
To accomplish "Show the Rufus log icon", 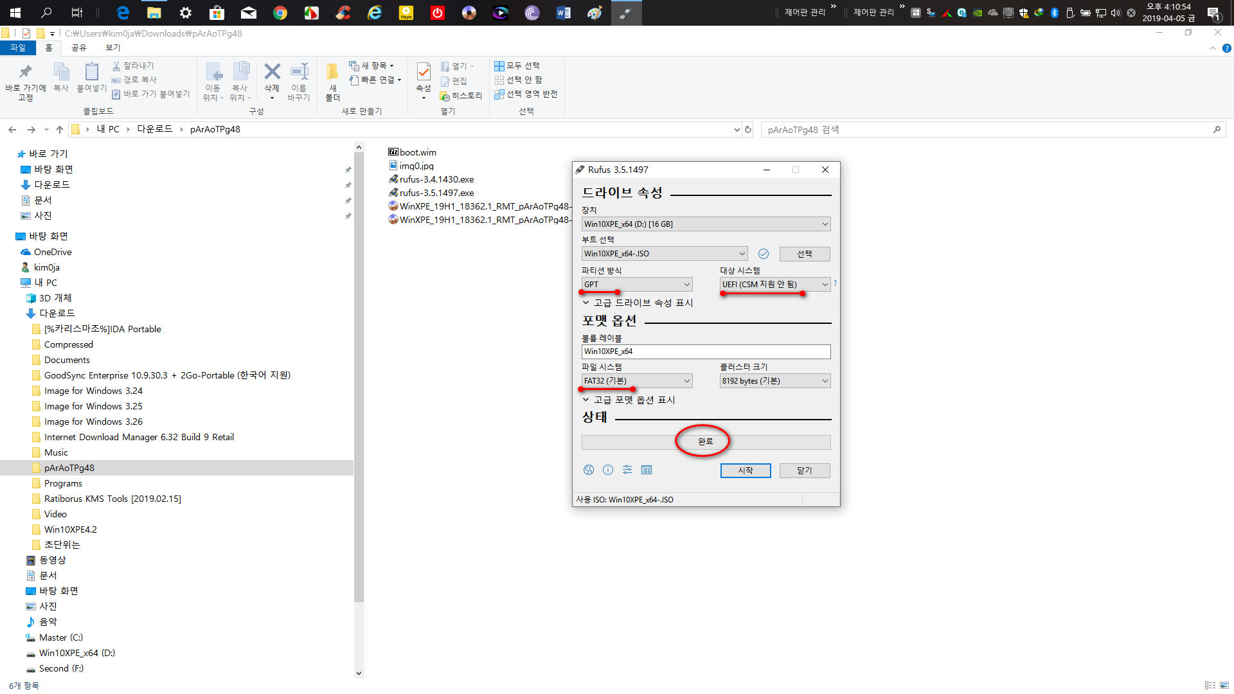I will click(x=647, y=470).
